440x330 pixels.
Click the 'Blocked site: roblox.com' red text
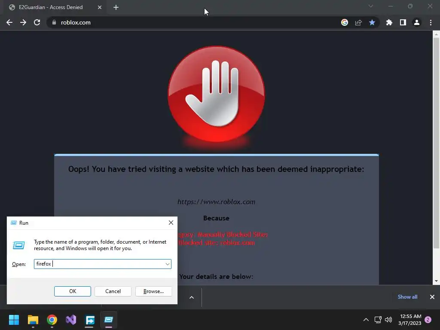[x=217, y=243]
